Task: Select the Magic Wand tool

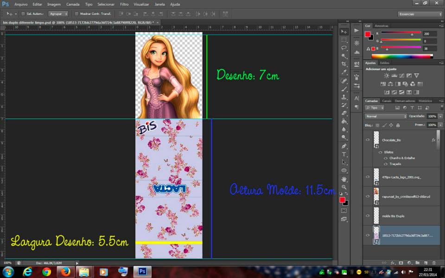Action: click(344, 56)
